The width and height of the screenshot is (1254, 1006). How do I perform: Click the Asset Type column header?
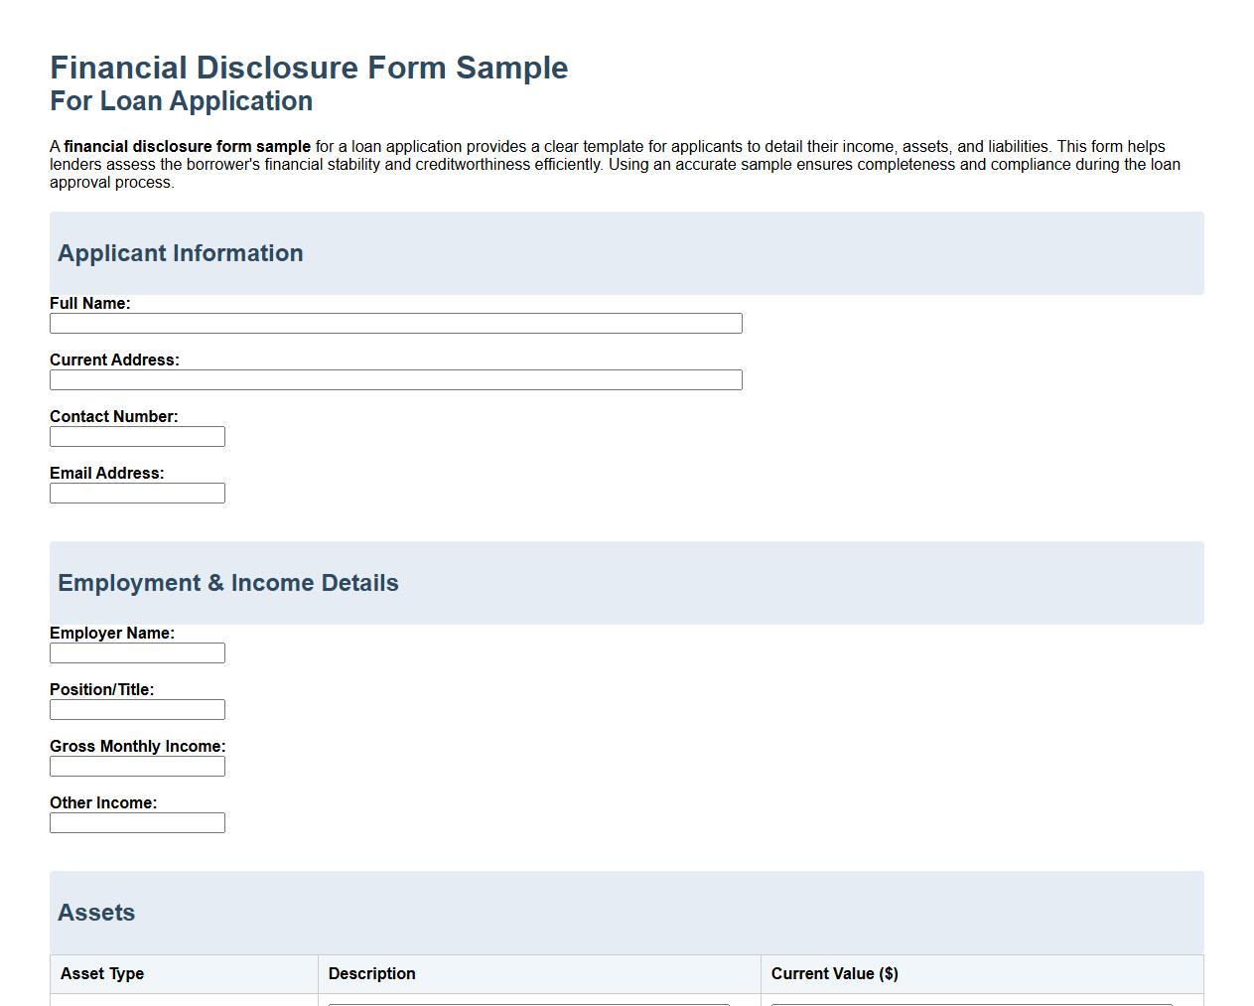[x=102, y=974]
